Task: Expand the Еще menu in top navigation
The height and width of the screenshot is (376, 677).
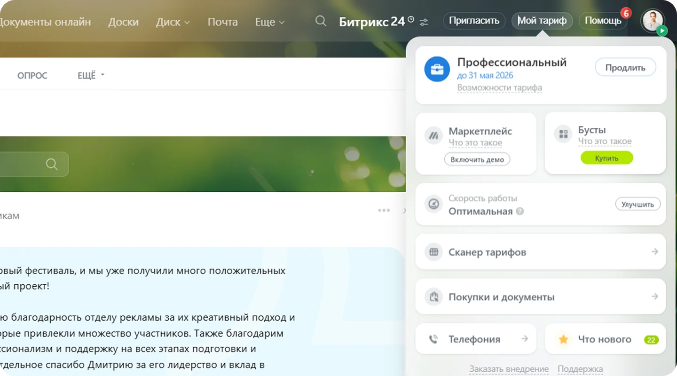Action: (270, 22)
